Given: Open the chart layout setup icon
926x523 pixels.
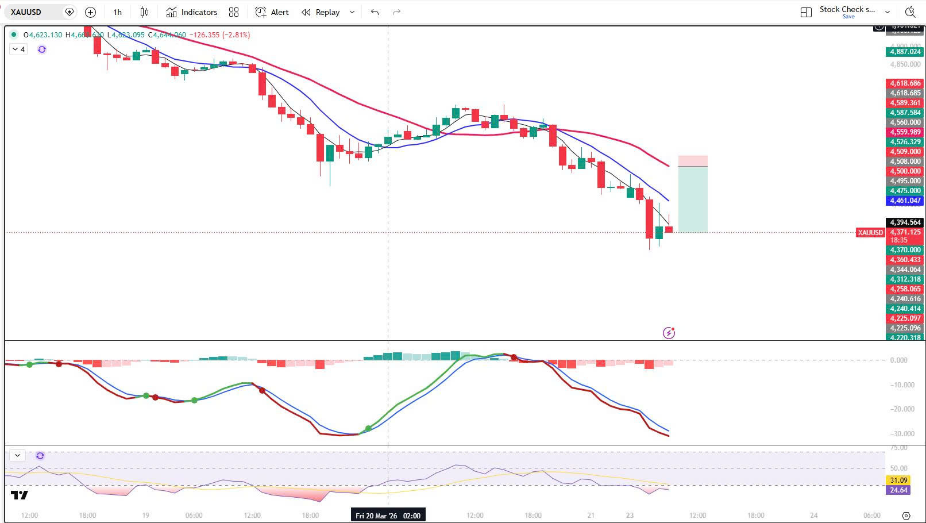Looking at the screenshot, I should click(806, 12).
